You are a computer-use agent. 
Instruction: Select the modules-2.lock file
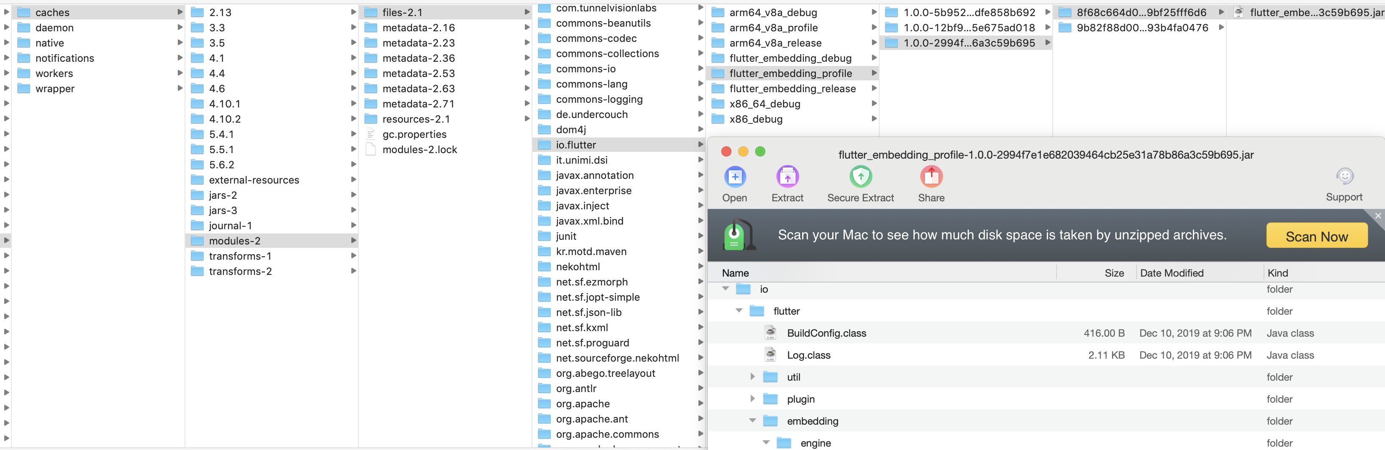[x=445, y=149]
